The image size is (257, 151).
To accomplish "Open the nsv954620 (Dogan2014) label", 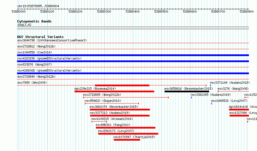I will click(103, 101).
